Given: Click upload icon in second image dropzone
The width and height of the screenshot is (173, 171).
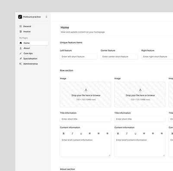Looking at the screenshot, I should tap(140, 90).
